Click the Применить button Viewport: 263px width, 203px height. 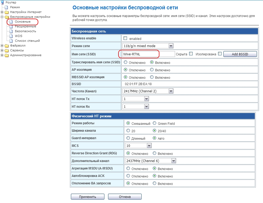(88, 197)
